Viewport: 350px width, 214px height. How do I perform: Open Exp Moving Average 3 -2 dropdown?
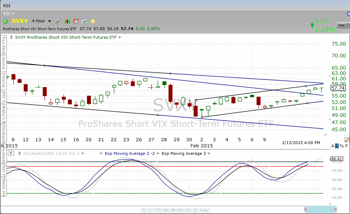[158, 153]
